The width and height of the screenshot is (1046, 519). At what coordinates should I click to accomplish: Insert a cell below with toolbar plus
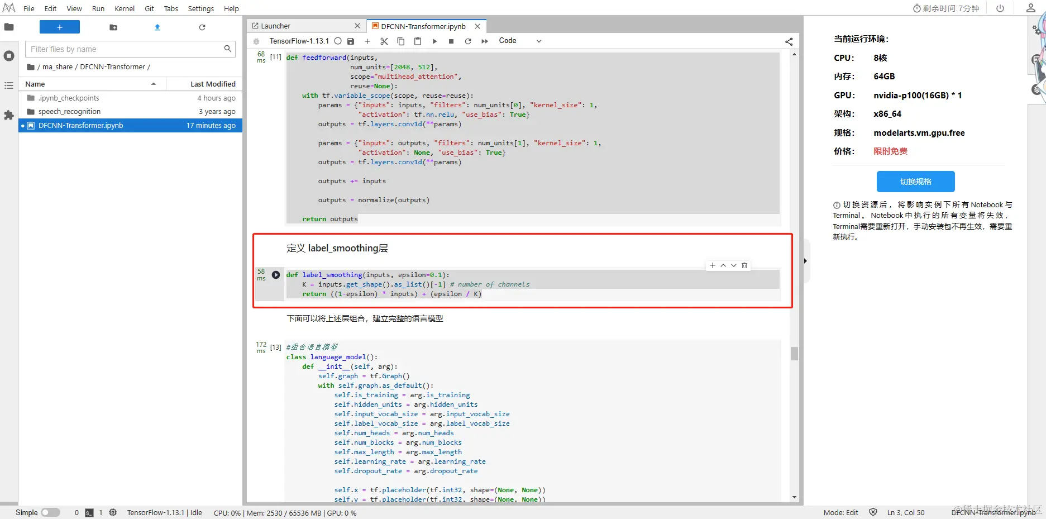tap(367, 41)
